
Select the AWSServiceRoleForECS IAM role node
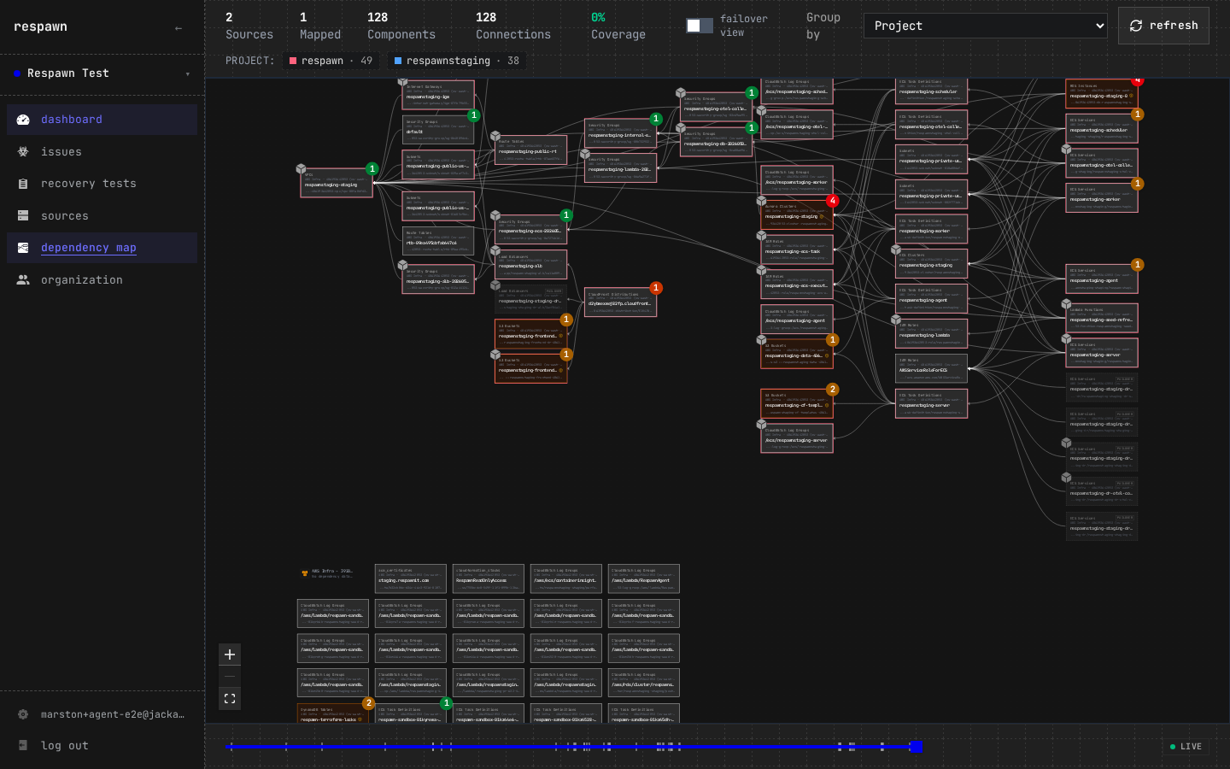coord(931,368)
